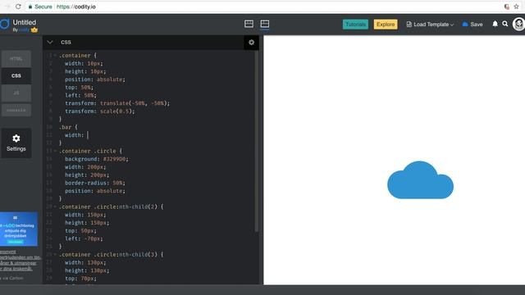Click the editor vertical scrollbar
Screen dimensions: 525x295
pos(257,140)
